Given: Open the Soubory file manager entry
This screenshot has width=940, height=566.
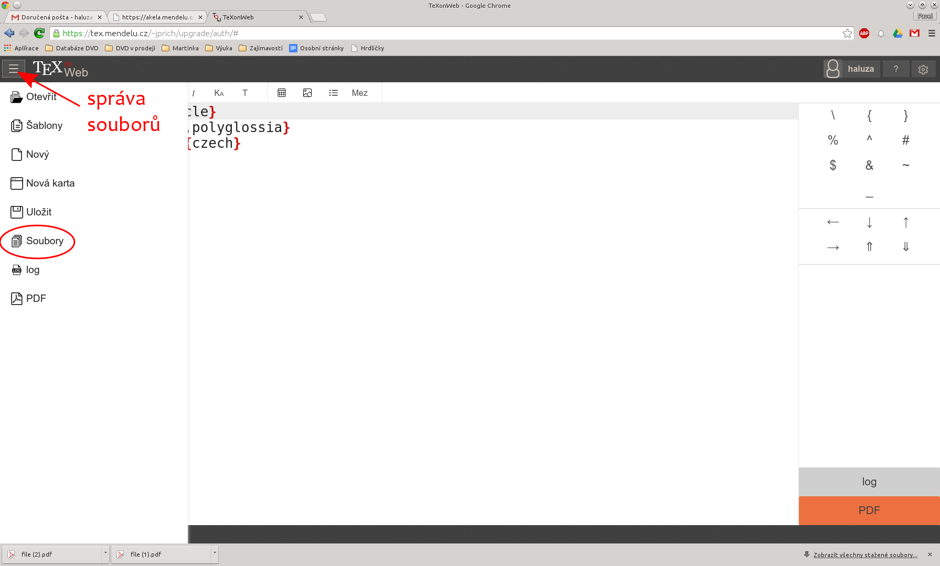Looking at the screenshot, I should [37, 241].
